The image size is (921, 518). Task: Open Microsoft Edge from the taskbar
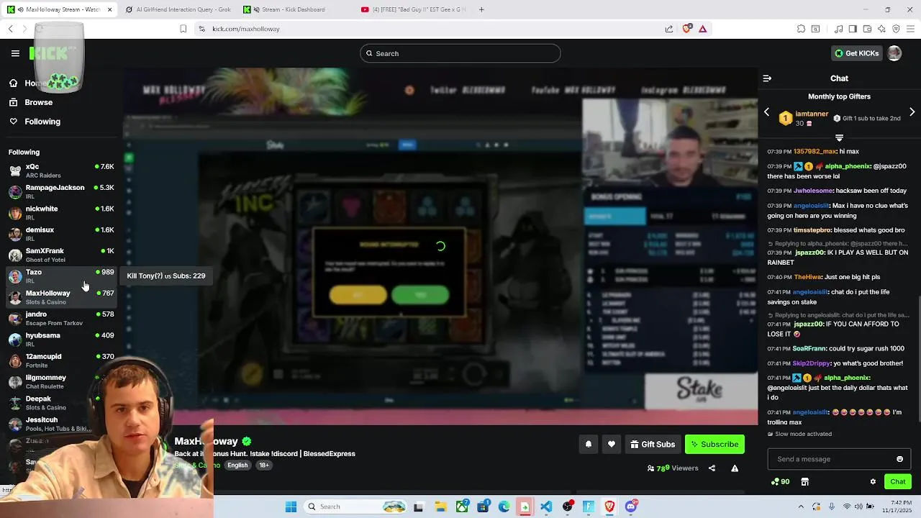click(504, 506)
